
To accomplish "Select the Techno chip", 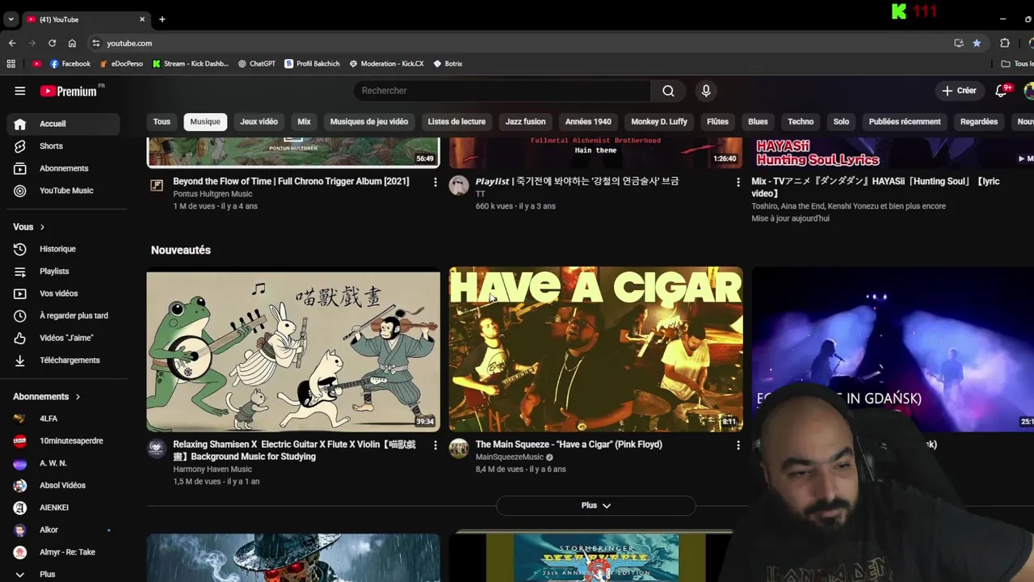I will point(801,121).
